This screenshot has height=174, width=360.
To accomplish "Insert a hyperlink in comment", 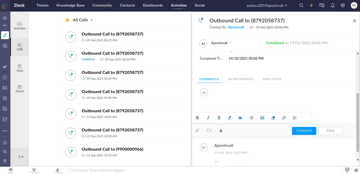I will pyautogui.click(x=284, y=118).
